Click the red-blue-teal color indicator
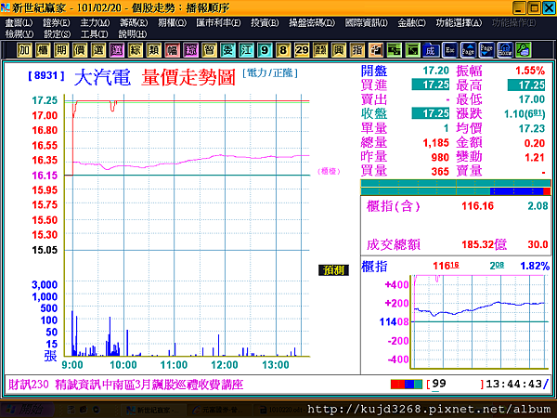The height and width of the screenshot is (418, 557). [407, 385]
